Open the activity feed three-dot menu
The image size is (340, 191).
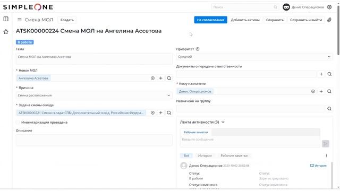pyautogui.click(x=326, y=155)
